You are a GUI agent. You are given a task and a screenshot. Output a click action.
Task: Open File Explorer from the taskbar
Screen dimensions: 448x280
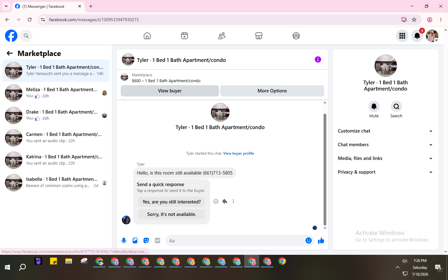click(x=69, y=261)
